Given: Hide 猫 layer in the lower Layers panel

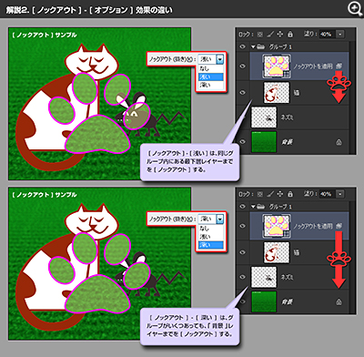Looking at the screenshot, I should (242, 252).
